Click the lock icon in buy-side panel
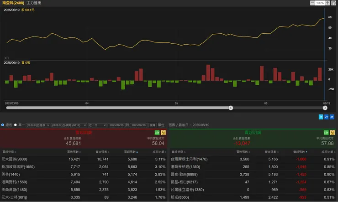 coord(163,132)
